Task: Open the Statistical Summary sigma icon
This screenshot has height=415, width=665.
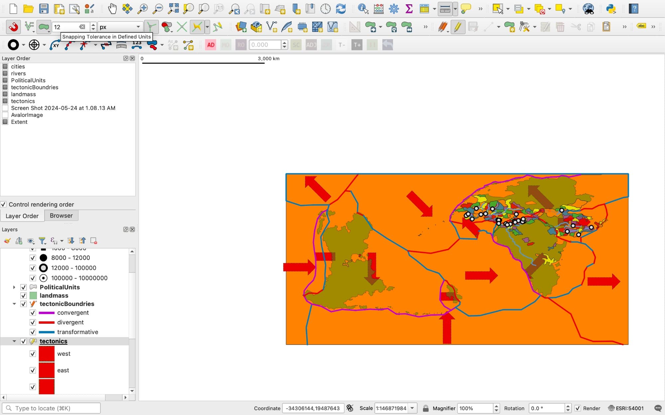Action: [x=409, y=9]
